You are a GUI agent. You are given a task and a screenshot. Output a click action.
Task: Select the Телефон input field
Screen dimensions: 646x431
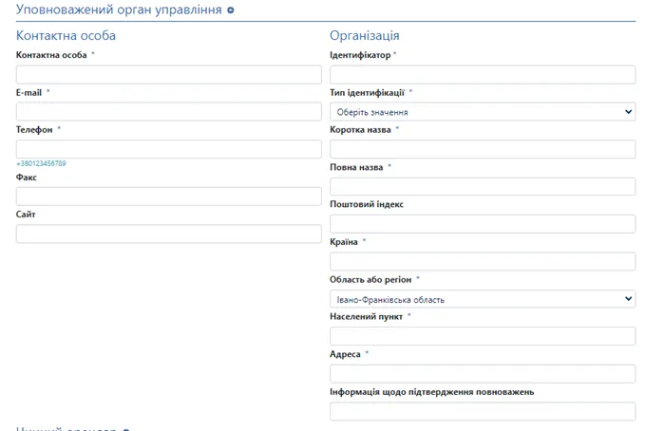click(x=169, y=149)
